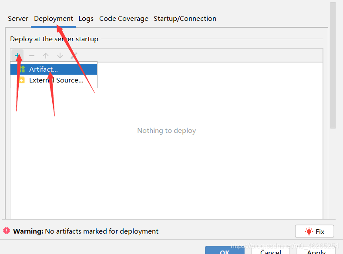This screenshot has width=343, height=254.
Task: Click the pencil Edit icon in toolbar
Action: coord(74,56)
